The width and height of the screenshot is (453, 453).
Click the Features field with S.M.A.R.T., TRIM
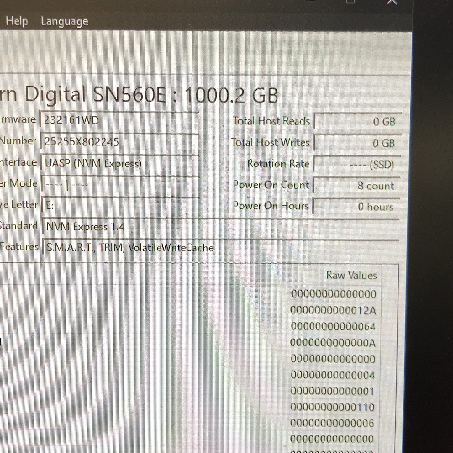[221, 248]
